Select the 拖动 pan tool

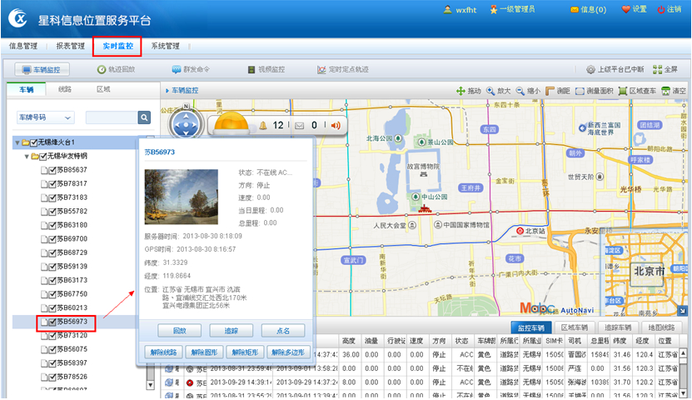pos(469,91)
